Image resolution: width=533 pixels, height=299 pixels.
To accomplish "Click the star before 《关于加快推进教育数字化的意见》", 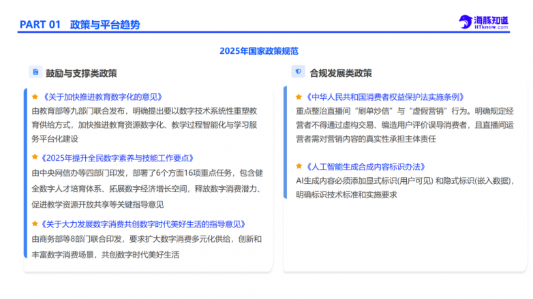I will pyautogui.click(x=35, y=97).
